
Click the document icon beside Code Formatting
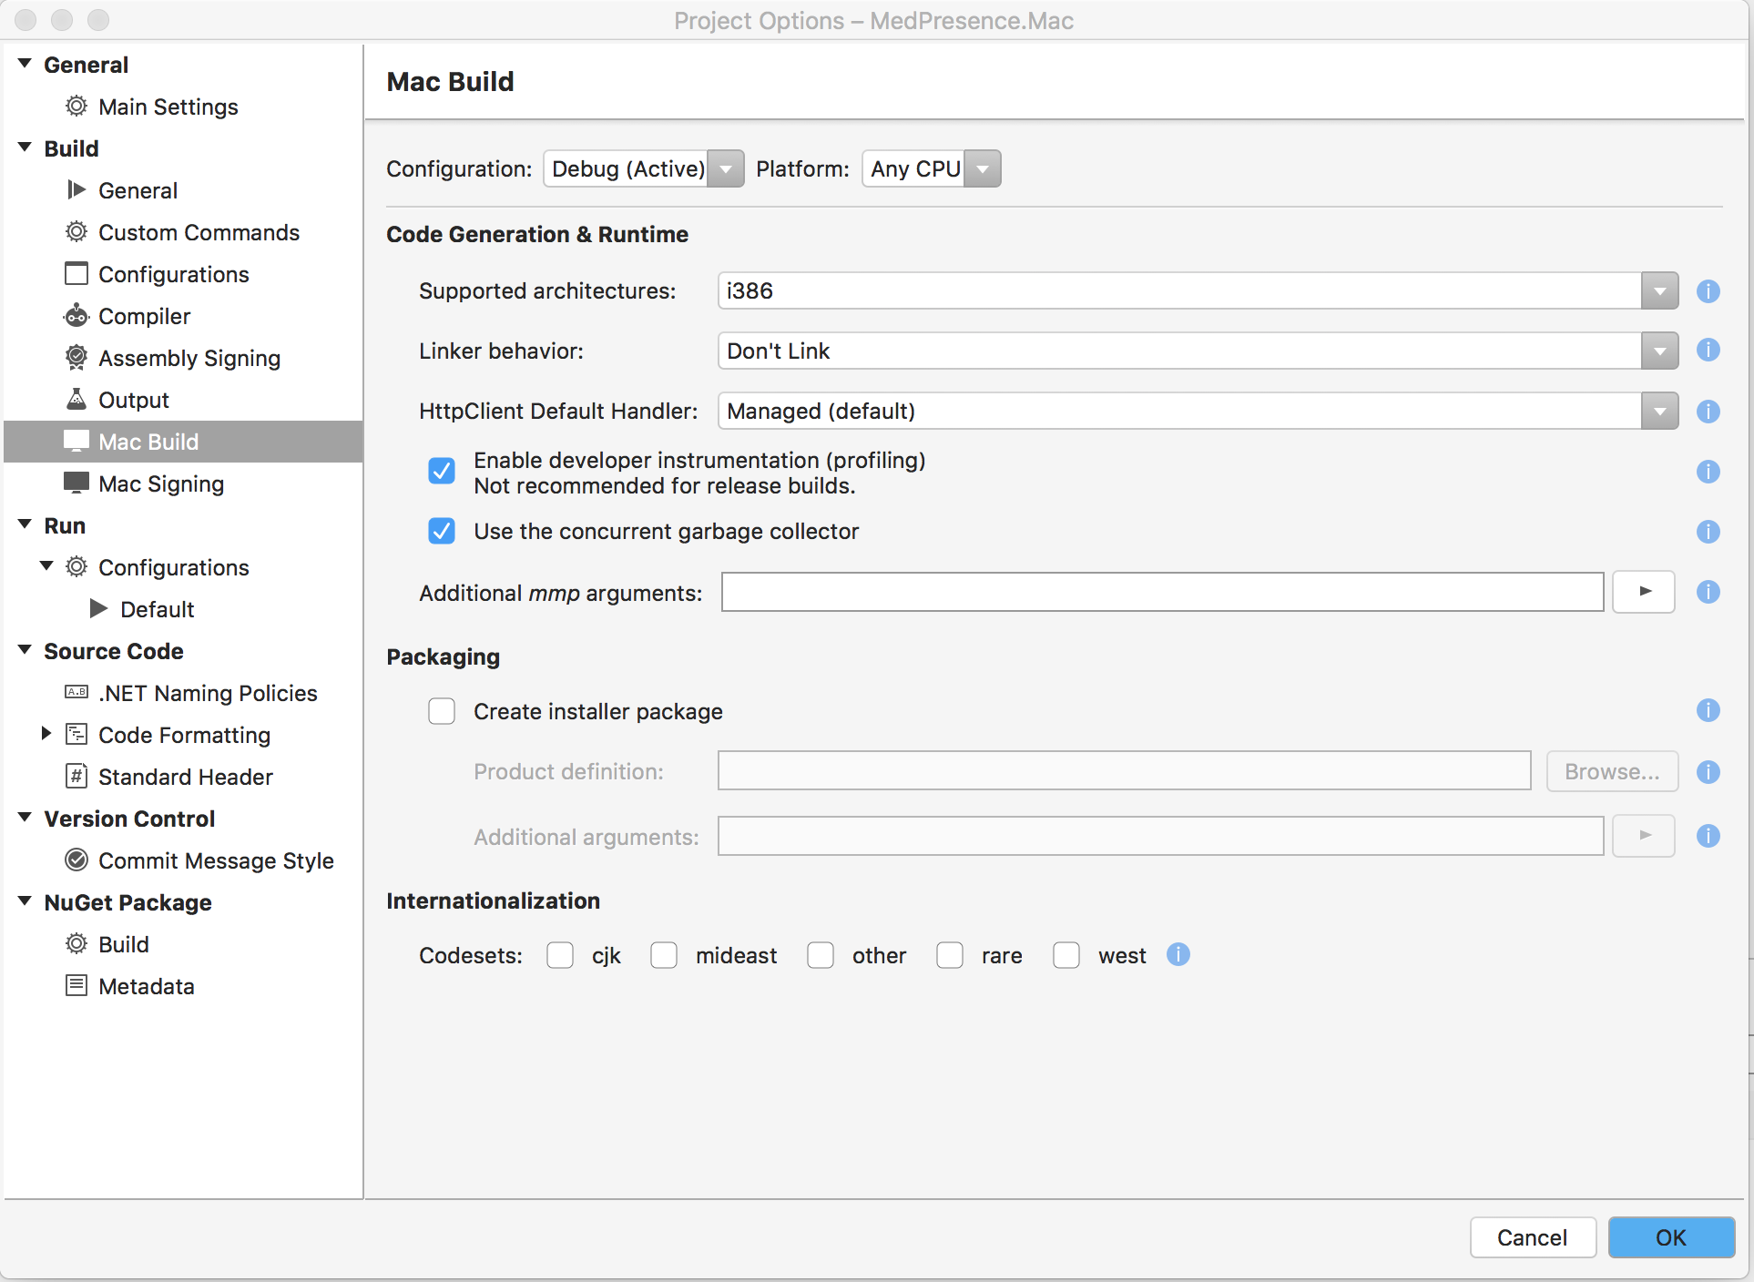pos(76,734)
